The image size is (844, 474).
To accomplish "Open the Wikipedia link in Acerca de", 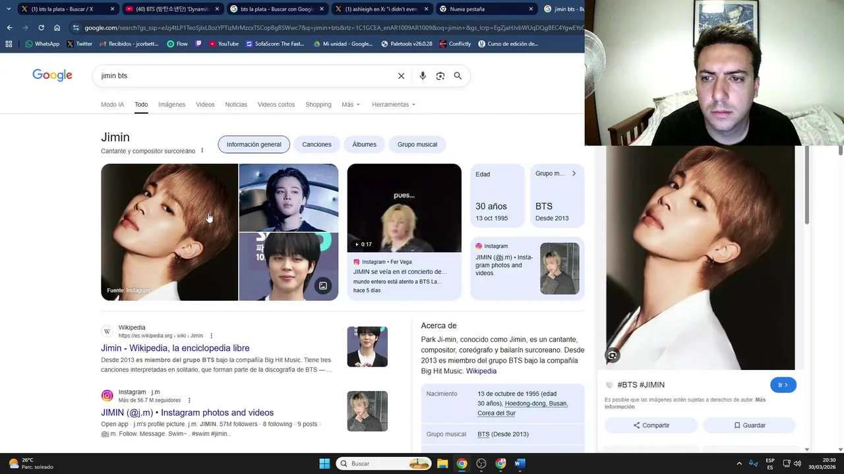I will point(481,371).
